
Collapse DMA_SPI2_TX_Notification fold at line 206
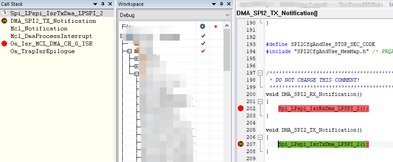(x=261, y=137)
